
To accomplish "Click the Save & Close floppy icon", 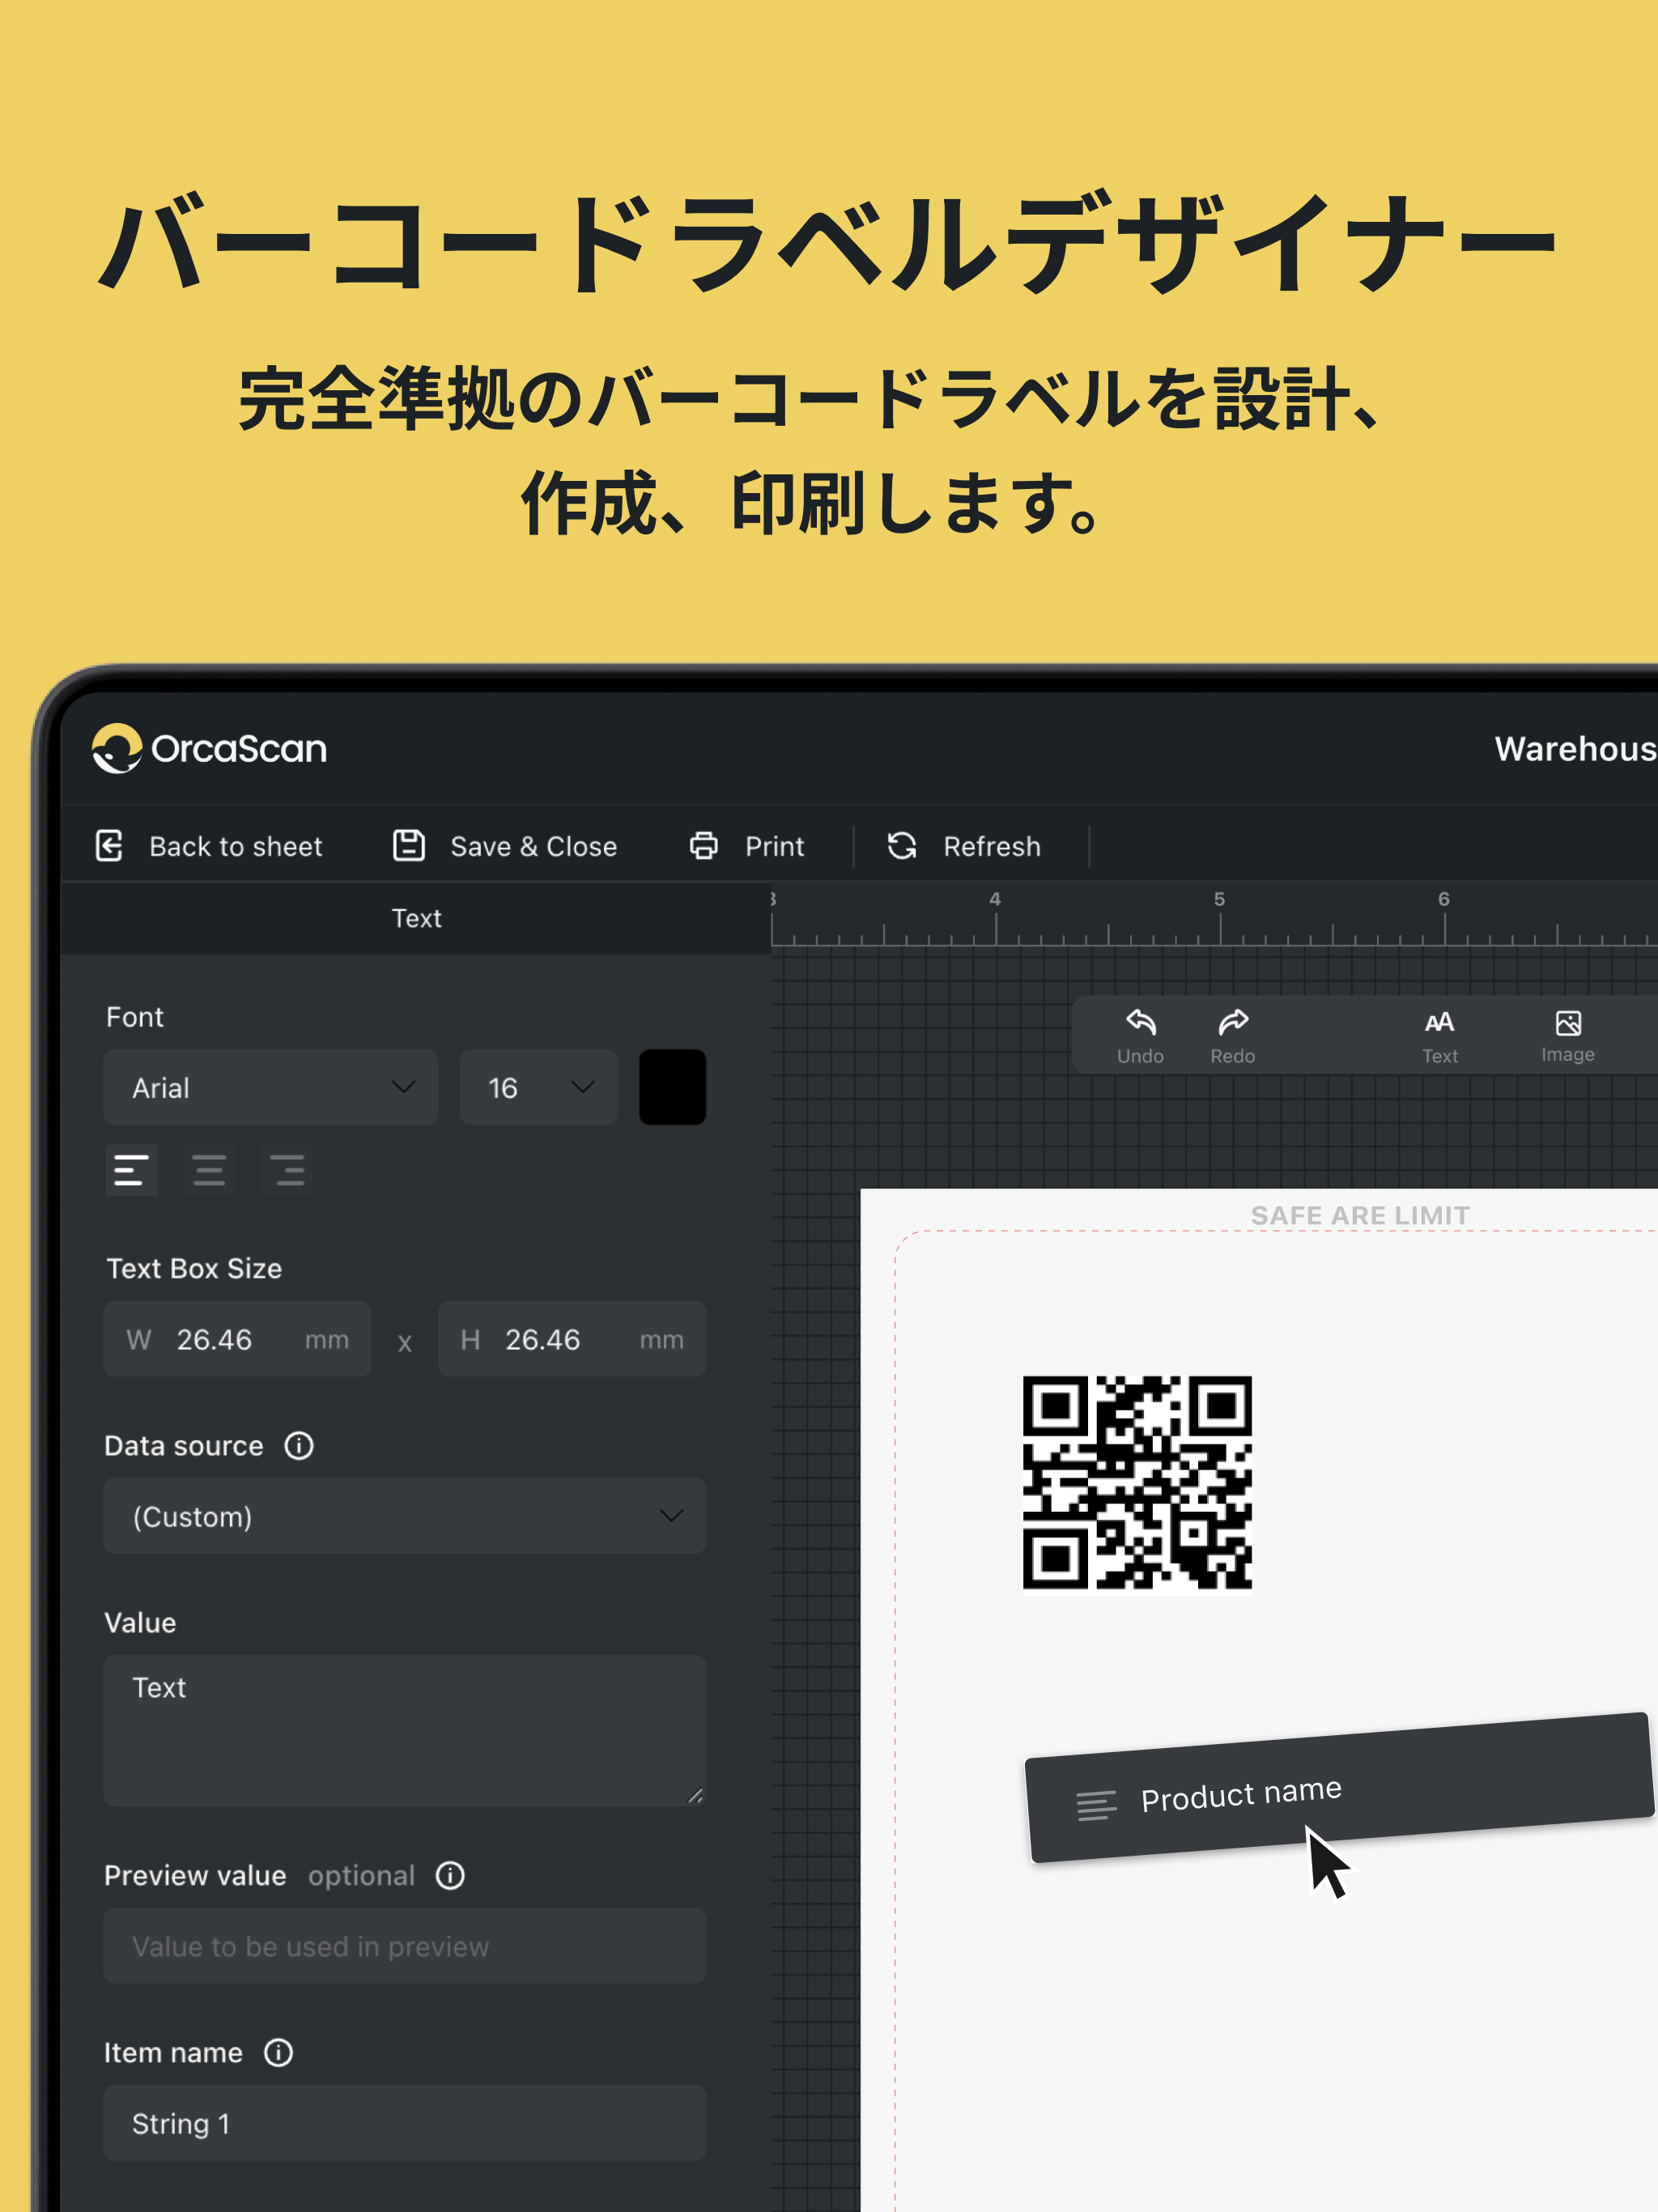I will pos(408,846).
